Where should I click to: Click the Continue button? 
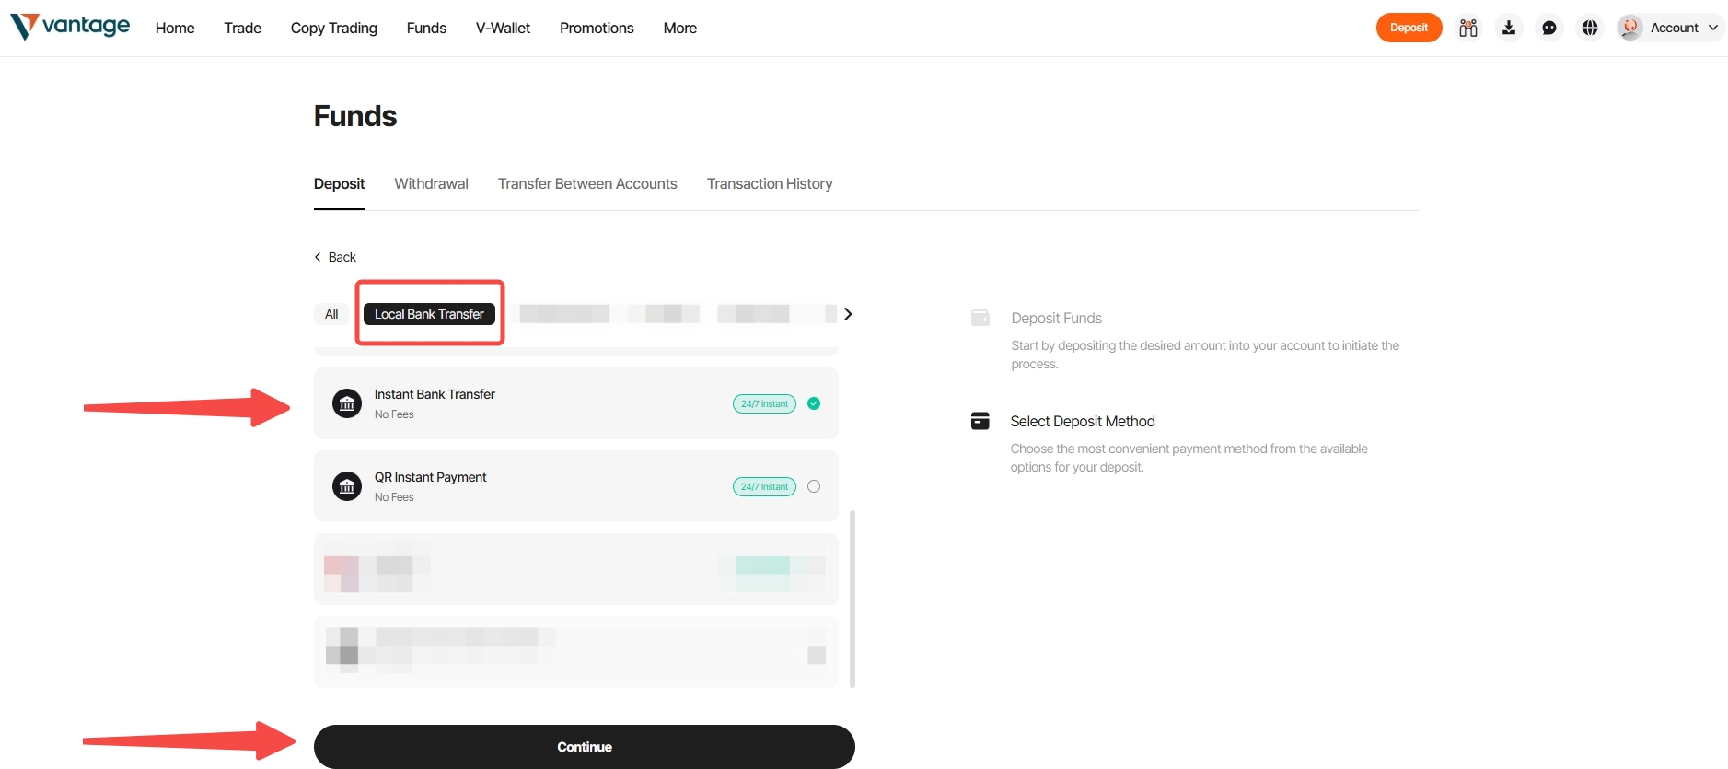click(585, 747)
